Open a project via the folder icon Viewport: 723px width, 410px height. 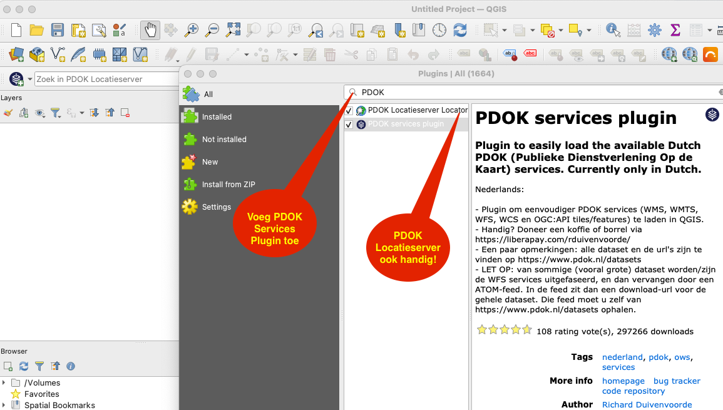click(36, 31)
